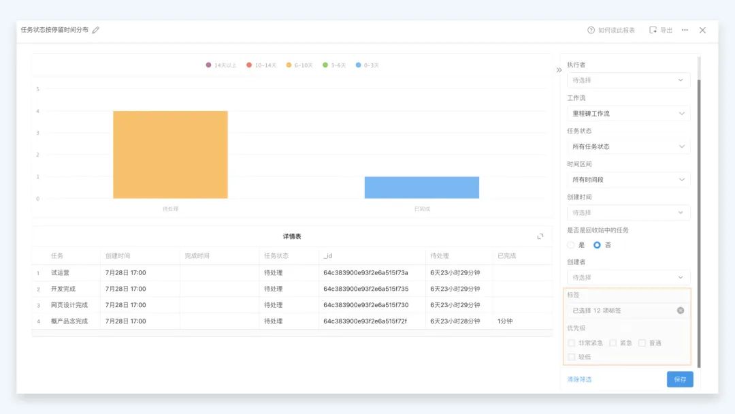Click the pencil icon to edit report title
This screenshot has height=414, width=735.
(x=96, y=30)
